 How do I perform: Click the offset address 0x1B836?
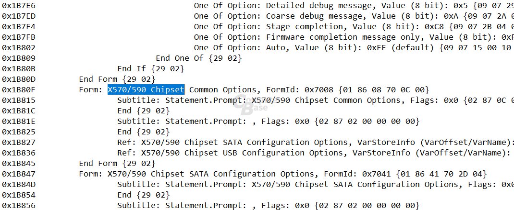coord(21,153)
